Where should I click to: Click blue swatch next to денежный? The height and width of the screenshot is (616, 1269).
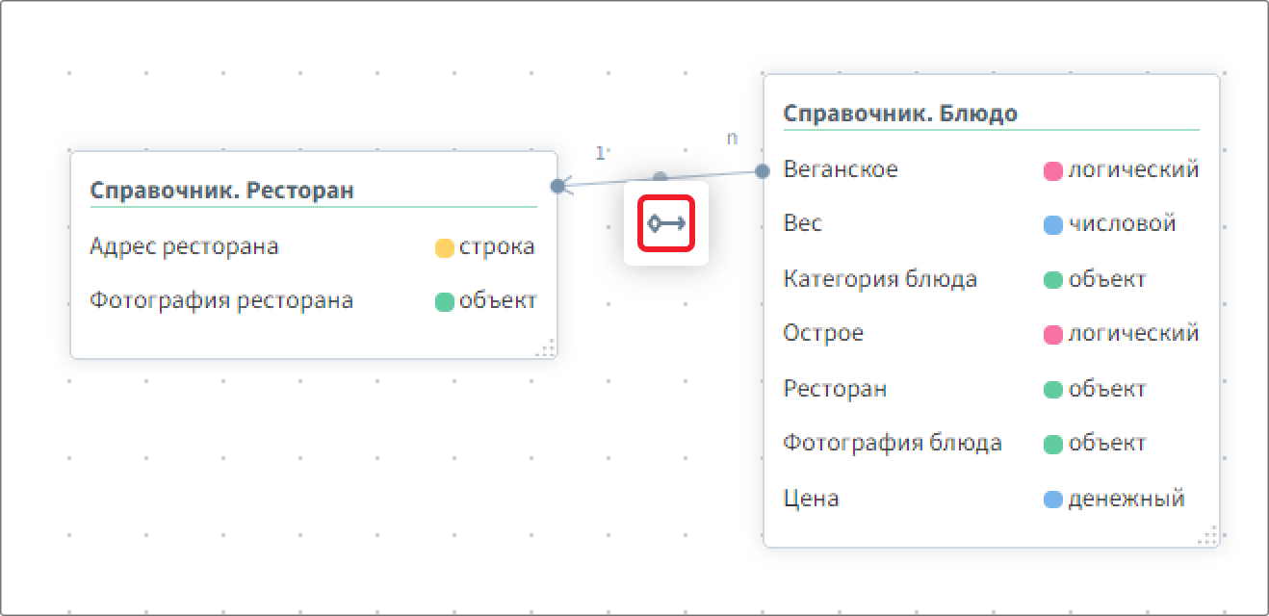(1053, 500)
